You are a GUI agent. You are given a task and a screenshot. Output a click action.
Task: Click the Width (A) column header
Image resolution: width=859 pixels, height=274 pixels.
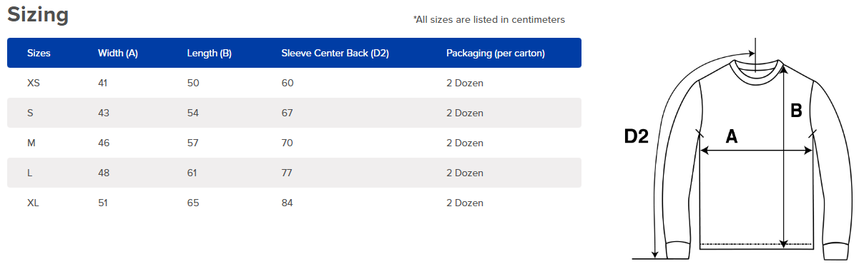click(118, 54)
